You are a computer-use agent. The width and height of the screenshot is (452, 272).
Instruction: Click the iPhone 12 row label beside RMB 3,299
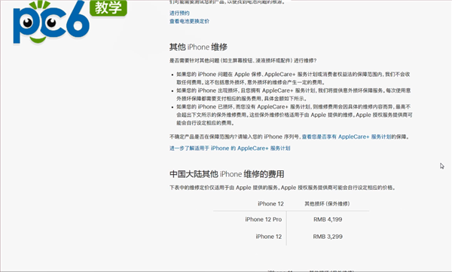(268, 237)
